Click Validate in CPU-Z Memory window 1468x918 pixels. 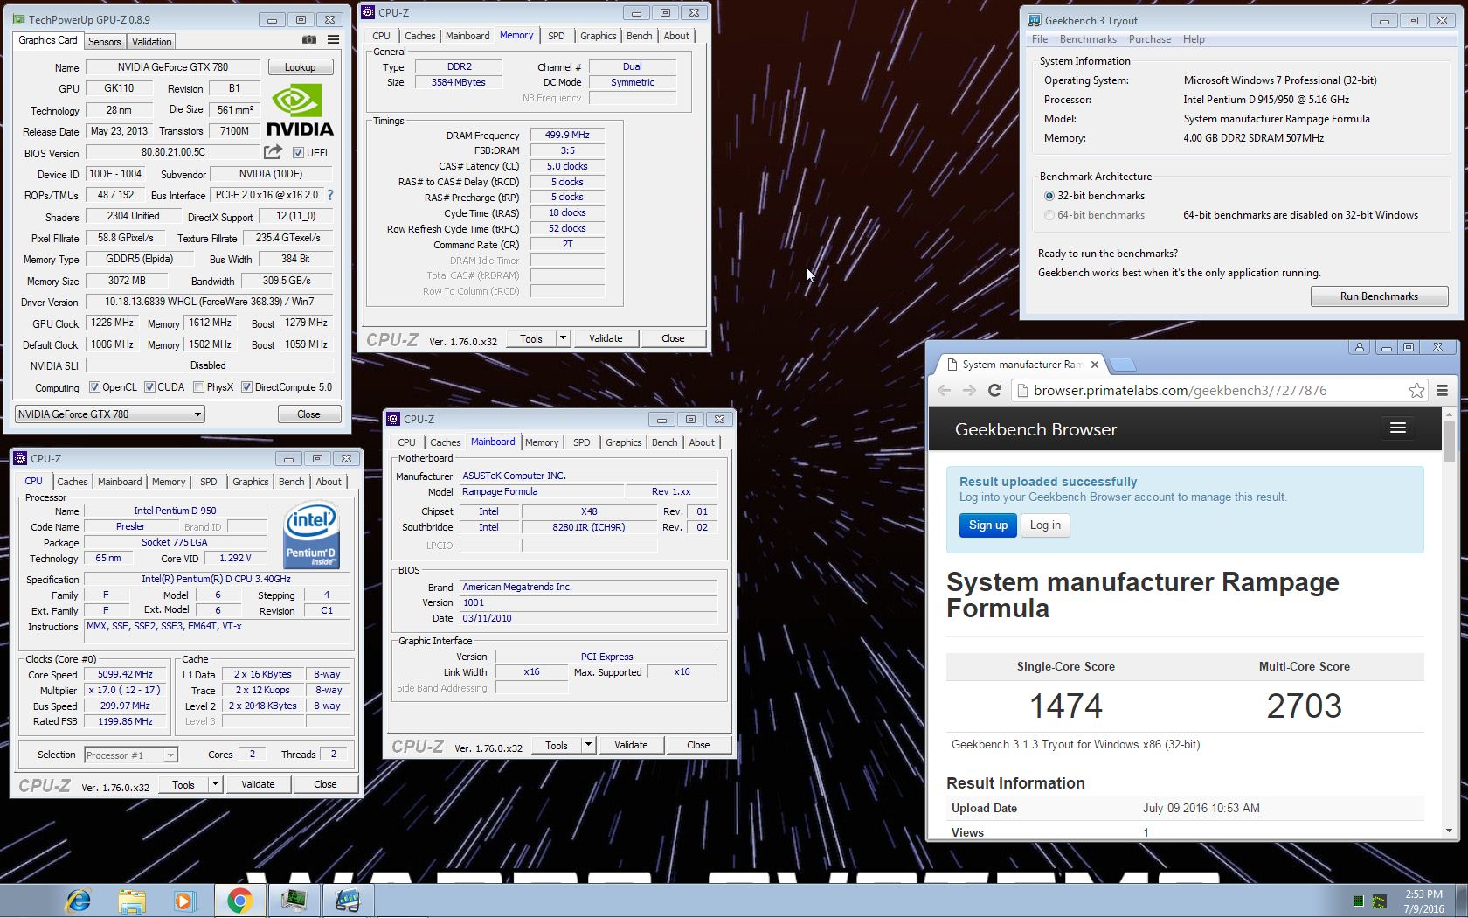click(606, 338)
